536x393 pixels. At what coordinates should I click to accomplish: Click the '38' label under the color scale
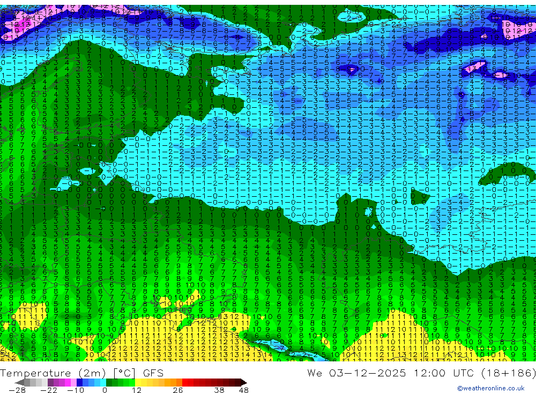(219, 390)
